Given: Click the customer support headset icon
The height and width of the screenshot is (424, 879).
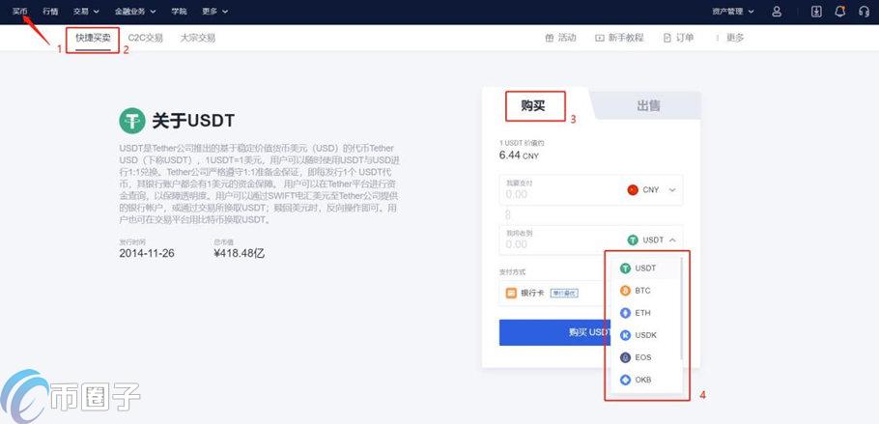Looking at the screenshot, I should [863, 12].
